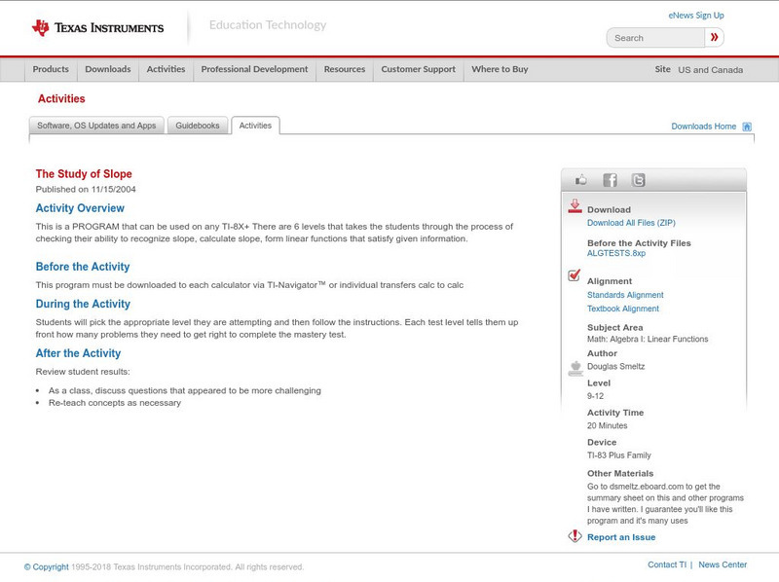Click the Report an Issue warning icon

(575, 536)
